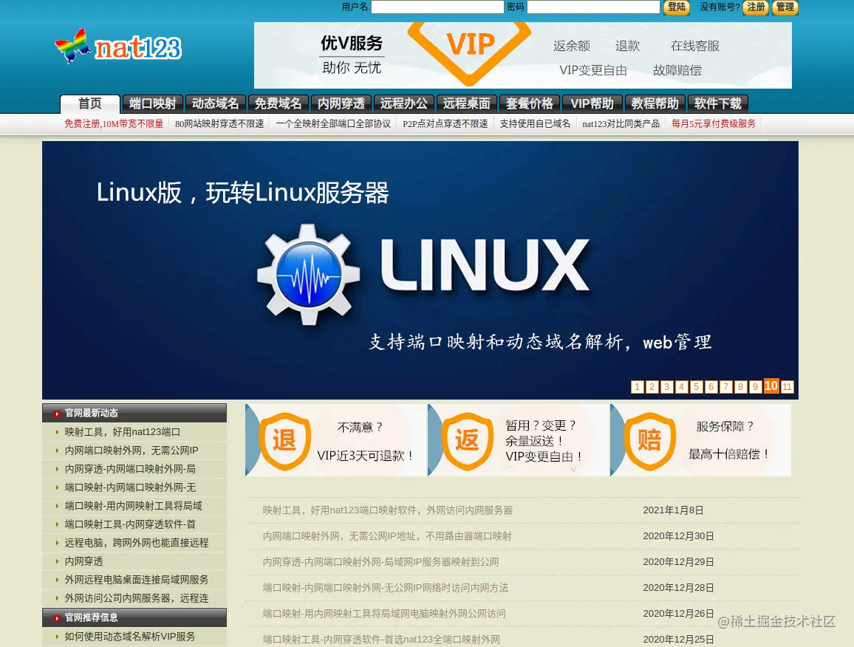The height and width of the screenshot is (647, 854).
Task: Click the 登陆 login button
Action: tap(677, 7)
